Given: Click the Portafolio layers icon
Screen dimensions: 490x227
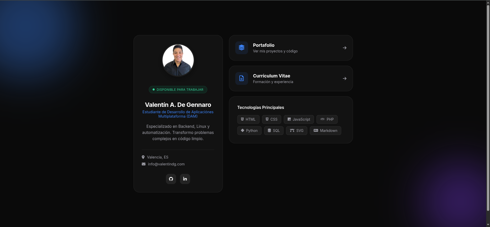Looking at the screenshot, I should click(x=241, y=48).
